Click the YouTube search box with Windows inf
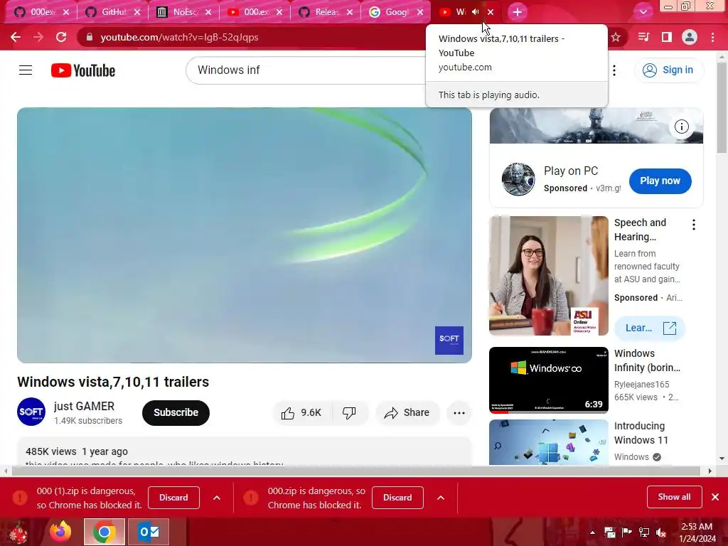The height and width of the screenshot is (546, 728). tap(306, 70)
